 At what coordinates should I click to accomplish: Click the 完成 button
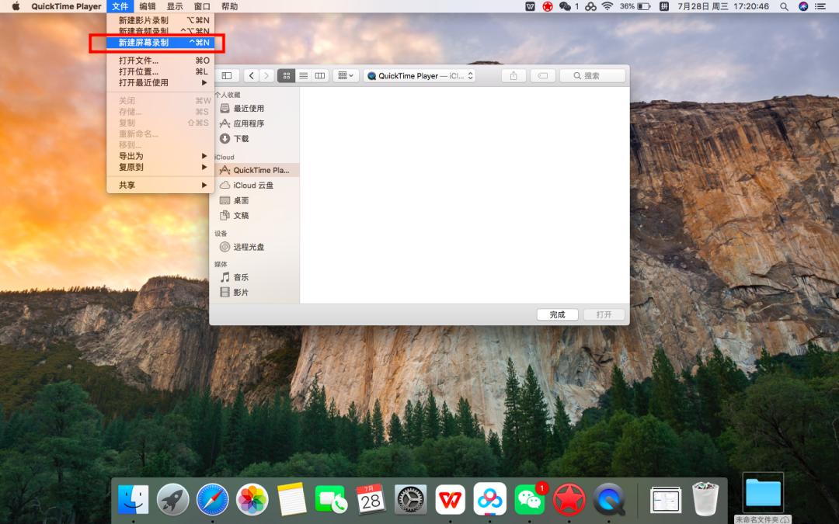coord(557,314)
